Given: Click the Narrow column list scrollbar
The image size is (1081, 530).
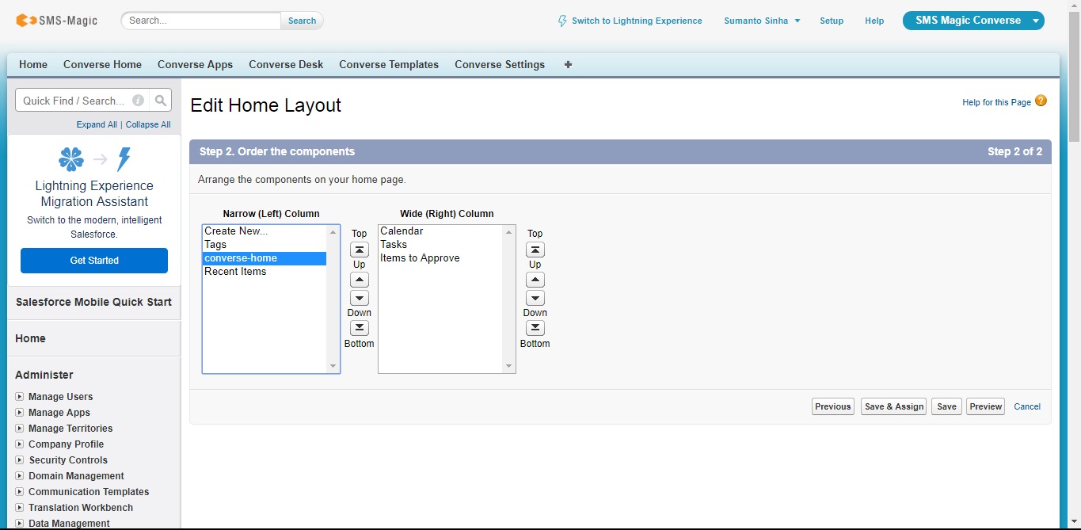Looking at the screenshot, I should point(333,299).
